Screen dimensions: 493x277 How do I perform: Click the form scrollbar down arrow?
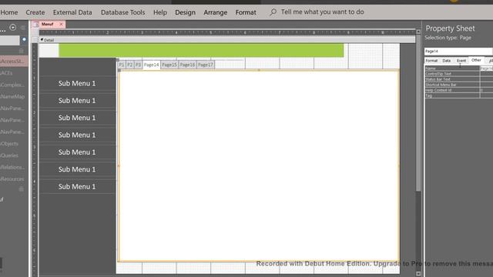pyautogui.click(x=418, y=274)
